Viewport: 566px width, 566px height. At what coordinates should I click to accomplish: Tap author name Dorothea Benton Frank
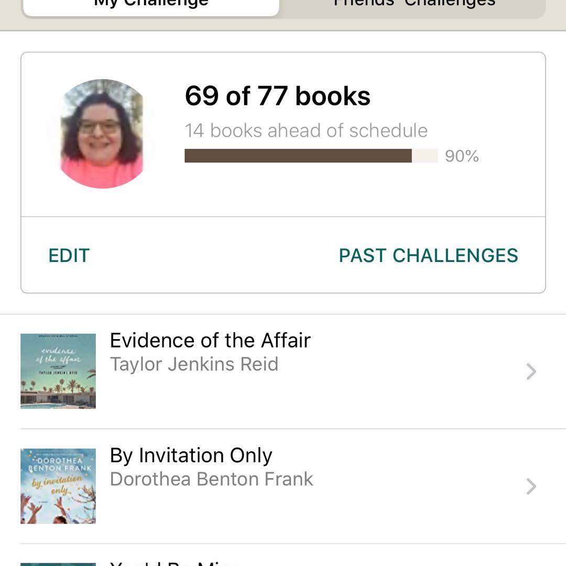[x=211, y=479]
